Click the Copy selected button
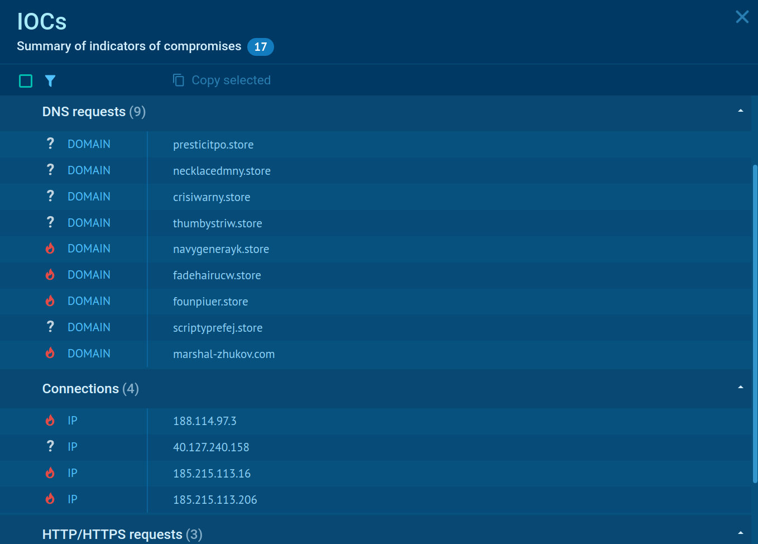 click(231, 80)
